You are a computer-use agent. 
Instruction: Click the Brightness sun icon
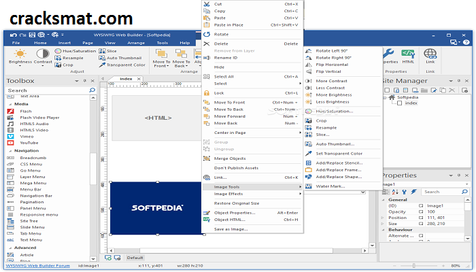coord(20,54)
